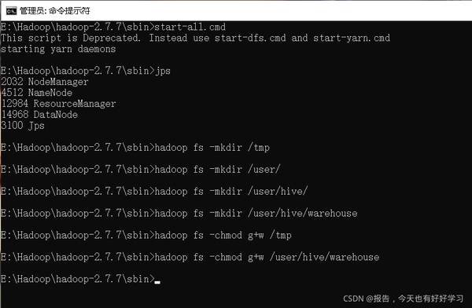Screen dimensions: 472x308
Task: Click the mkdir /user/ command line
Action: coord(140,170)
